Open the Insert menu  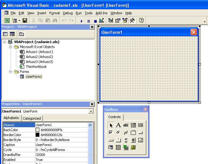point(42,13)
